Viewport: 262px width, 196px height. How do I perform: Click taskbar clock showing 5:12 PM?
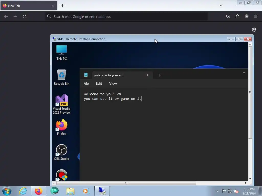249,191
